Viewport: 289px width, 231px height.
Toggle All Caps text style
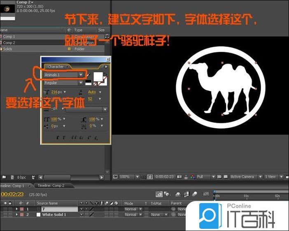[74, 138]
